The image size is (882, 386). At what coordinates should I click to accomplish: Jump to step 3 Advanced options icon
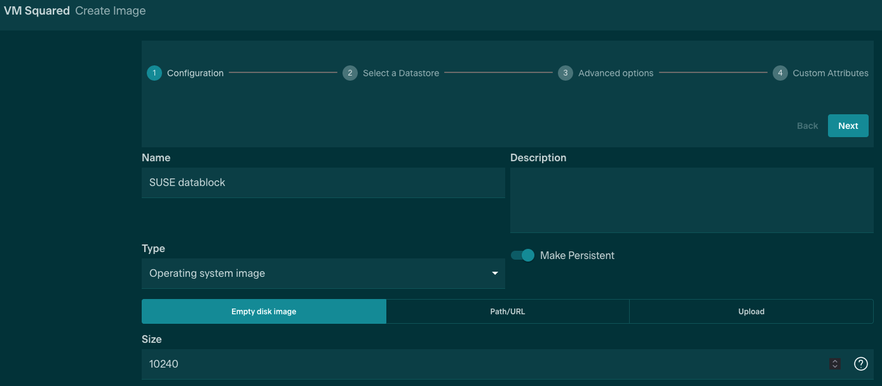tap(565, 73)
